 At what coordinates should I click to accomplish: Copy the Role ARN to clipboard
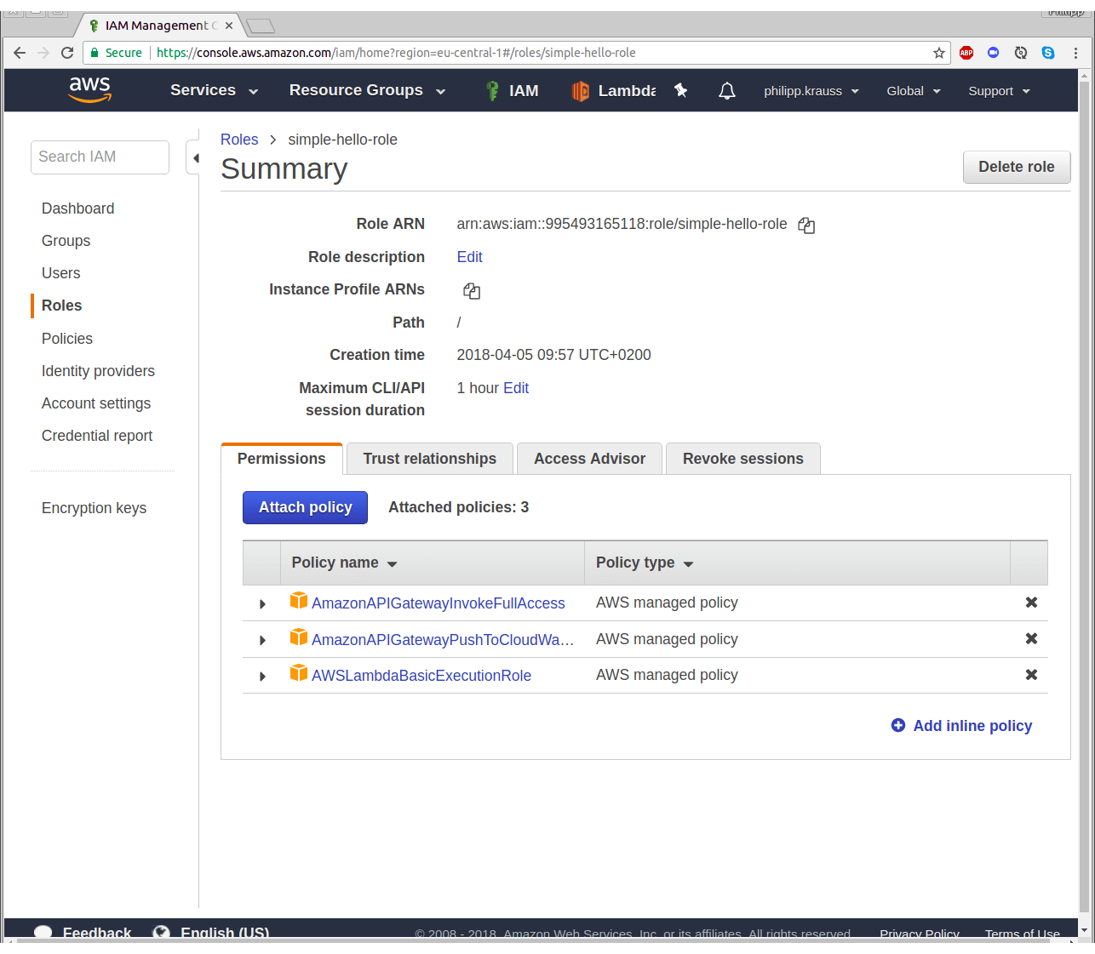(806, 226)
